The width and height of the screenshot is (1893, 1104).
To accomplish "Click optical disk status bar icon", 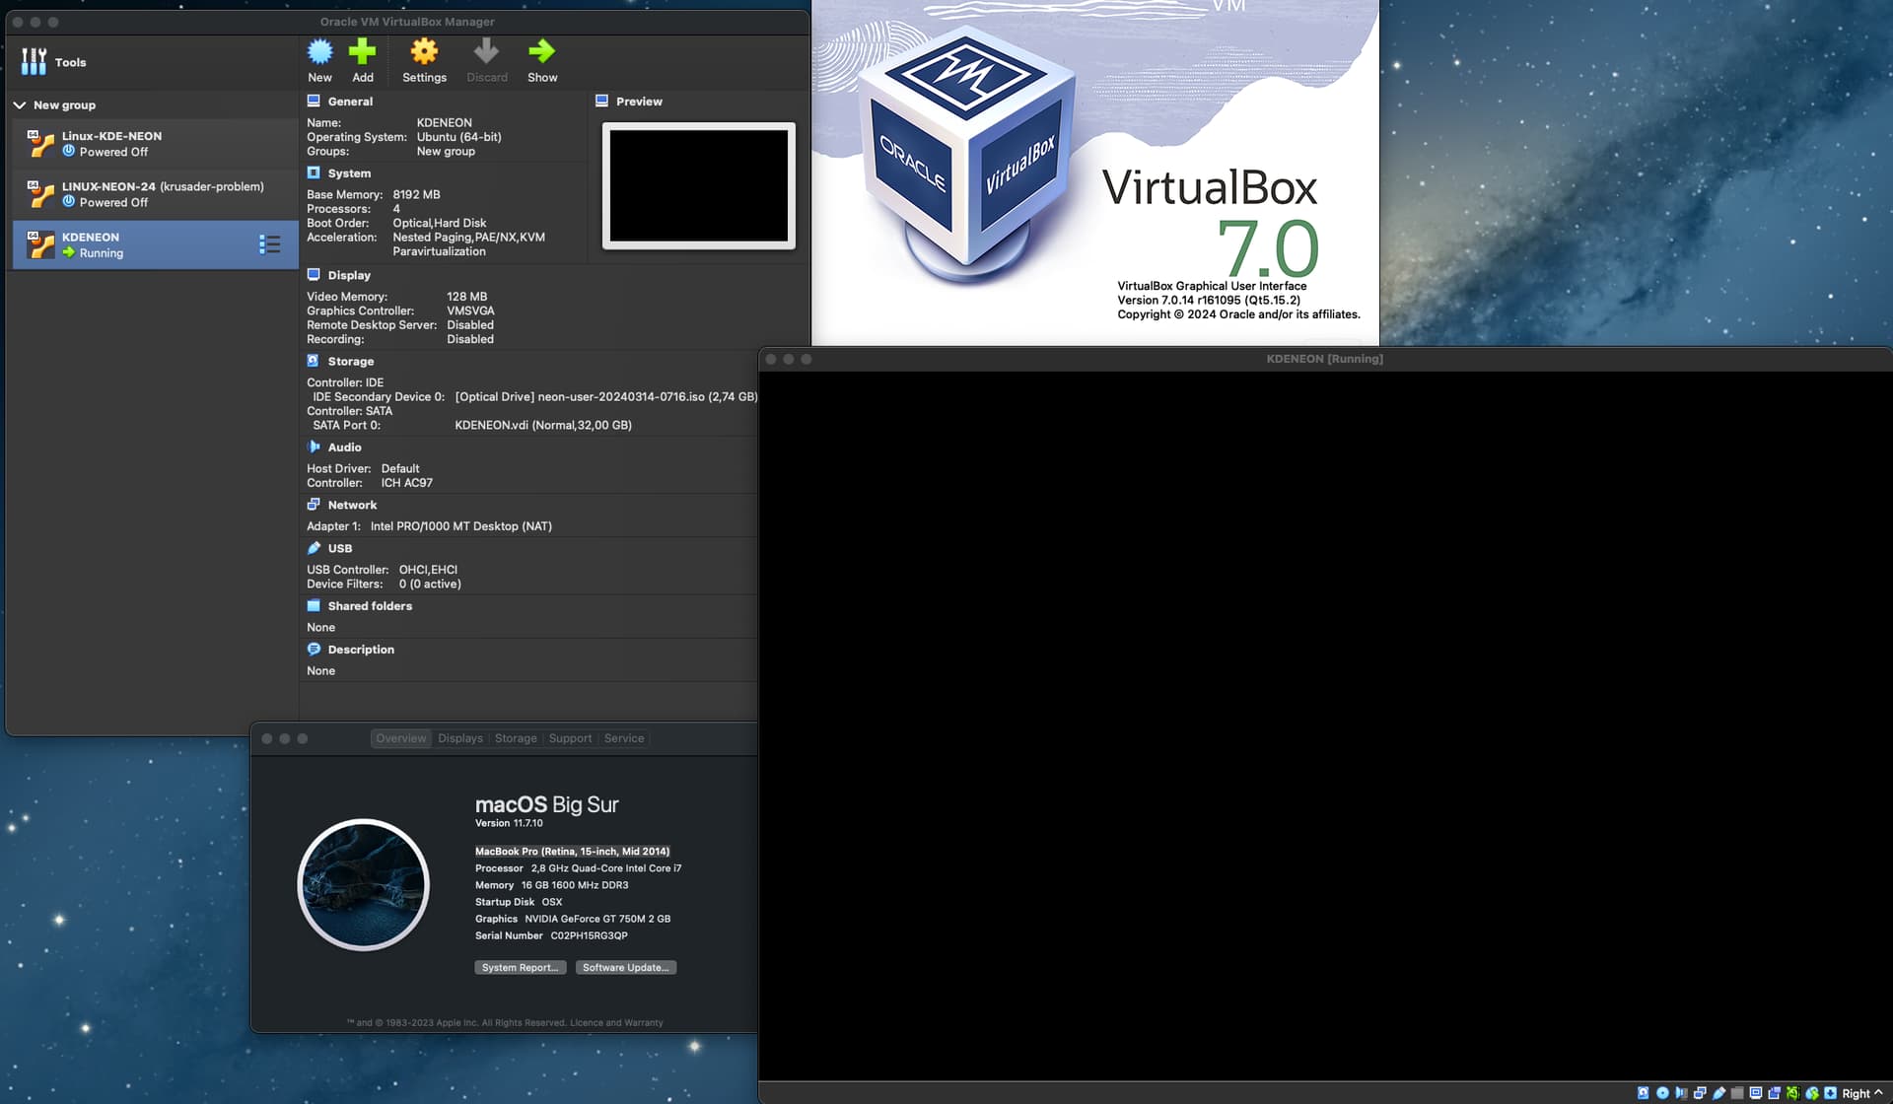I will pyautogui.click(x=1662, y=1093).
